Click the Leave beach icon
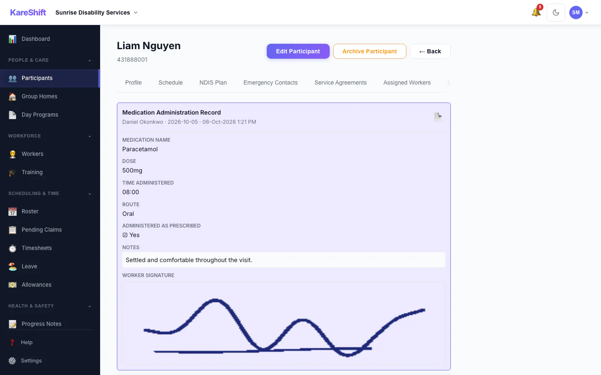Screen dimensions: 601x375 tap(13, 266)
